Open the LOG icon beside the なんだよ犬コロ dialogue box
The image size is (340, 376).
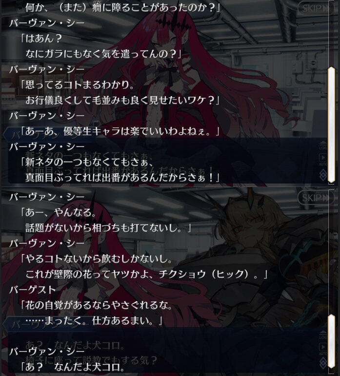[323, 335]
